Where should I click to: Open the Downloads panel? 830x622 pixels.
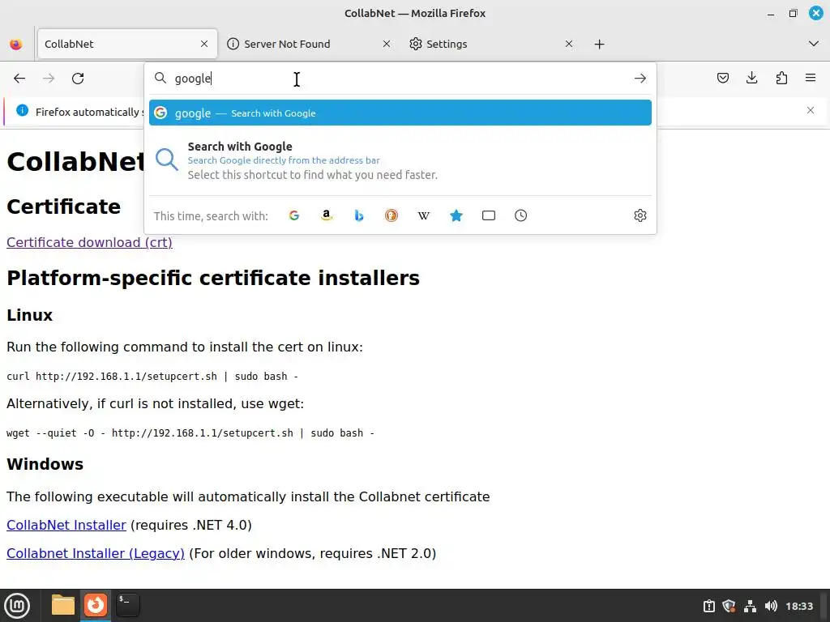pos(751,79)
